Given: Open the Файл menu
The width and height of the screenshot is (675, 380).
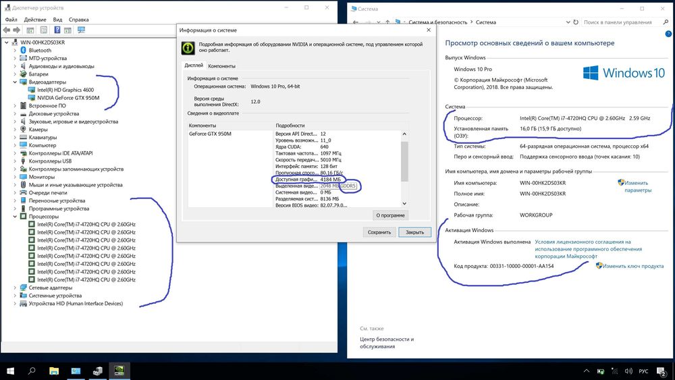Looking at the screenshot, I should point(11,20).
